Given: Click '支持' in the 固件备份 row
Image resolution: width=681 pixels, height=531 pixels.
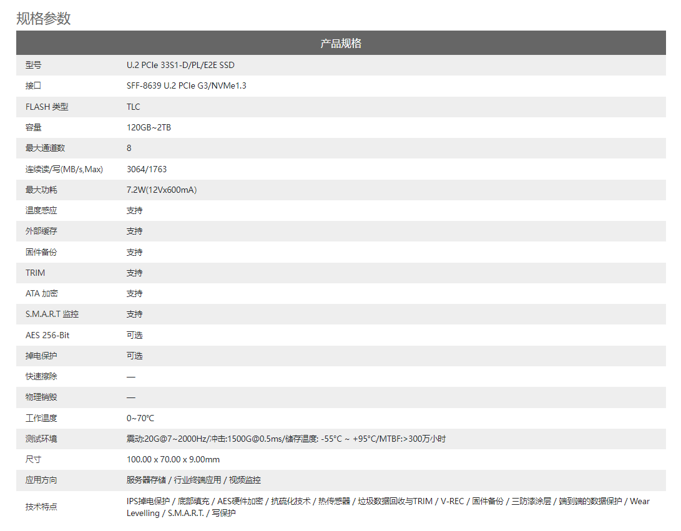Looking at the screenshot, I should point(135,252).
